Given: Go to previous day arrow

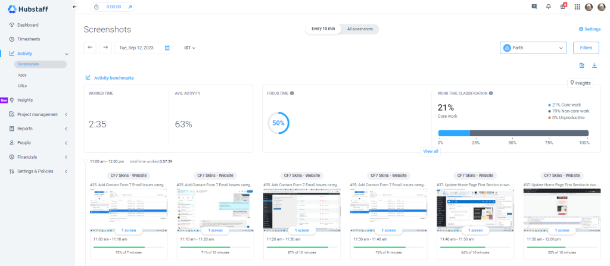Looking at the screenshot, I should tap(90, 48).
